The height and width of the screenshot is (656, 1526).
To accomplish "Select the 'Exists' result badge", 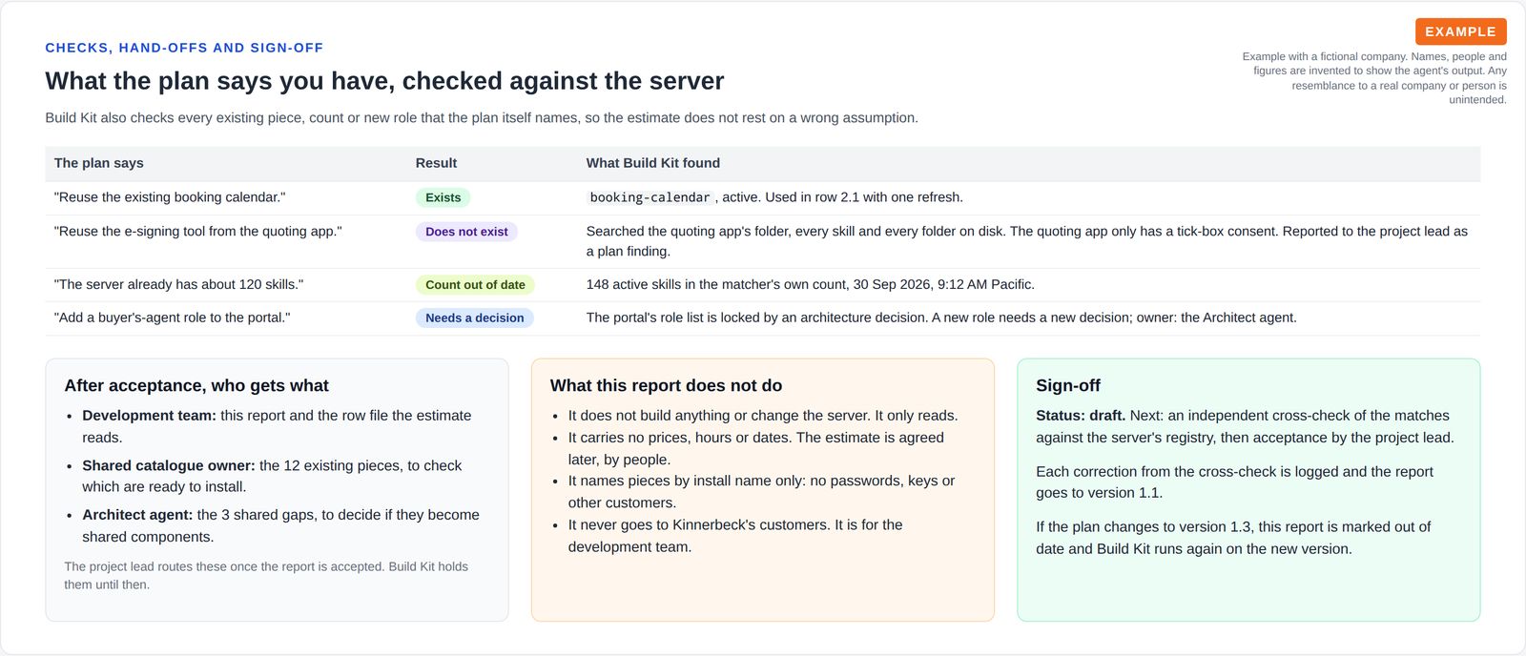I will tap(443, 197).
